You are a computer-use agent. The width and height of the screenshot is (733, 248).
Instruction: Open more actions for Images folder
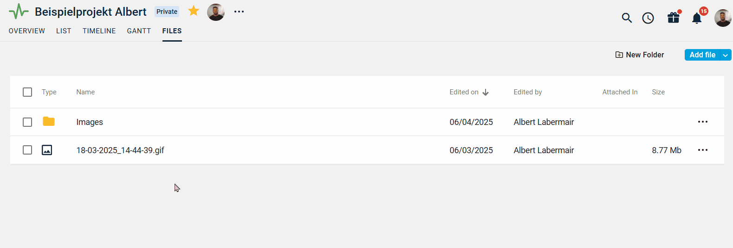tap(703, 122)
